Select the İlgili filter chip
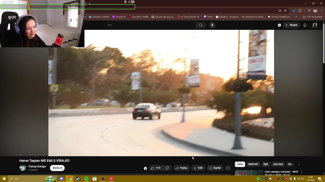The image size is (325, 182). [x=266, y=164]
